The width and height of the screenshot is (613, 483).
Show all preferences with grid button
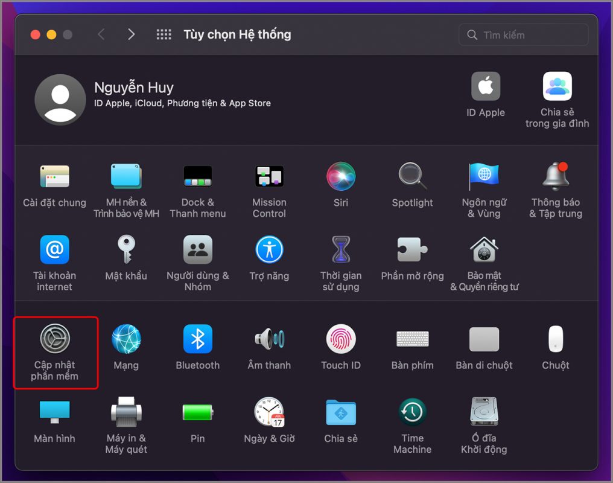164,35
